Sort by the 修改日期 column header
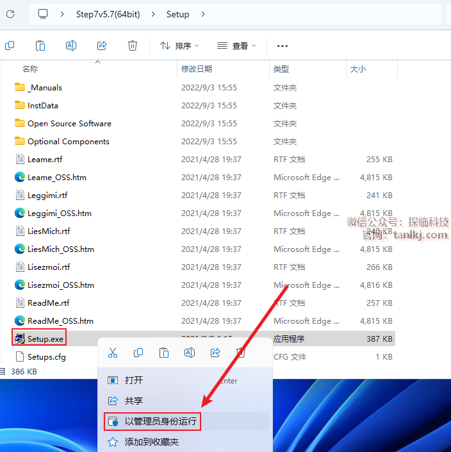 [197, 69]
